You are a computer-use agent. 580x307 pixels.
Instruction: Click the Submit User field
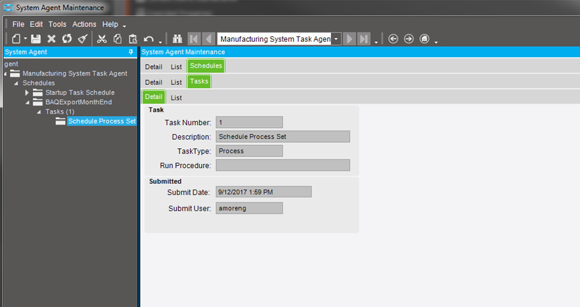pyautogui.click(x=249, y=208)
